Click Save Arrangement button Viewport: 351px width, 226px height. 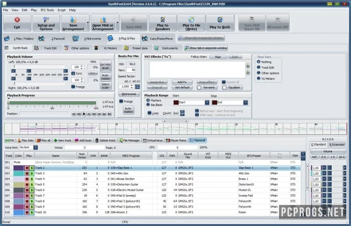(x=73, y=23)
